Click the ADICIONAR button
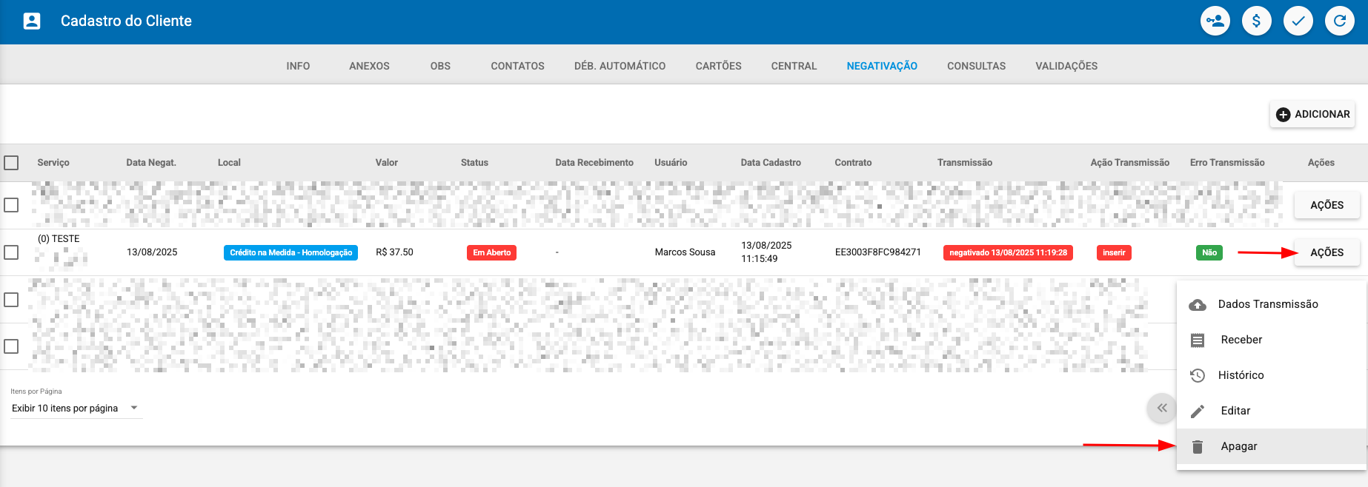Viewport: 1368px width, 487px height. (1312, 115)
